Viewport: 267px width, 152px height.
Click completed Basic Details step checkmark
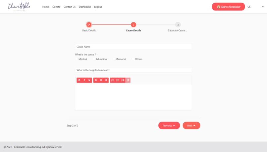(89, 25)
